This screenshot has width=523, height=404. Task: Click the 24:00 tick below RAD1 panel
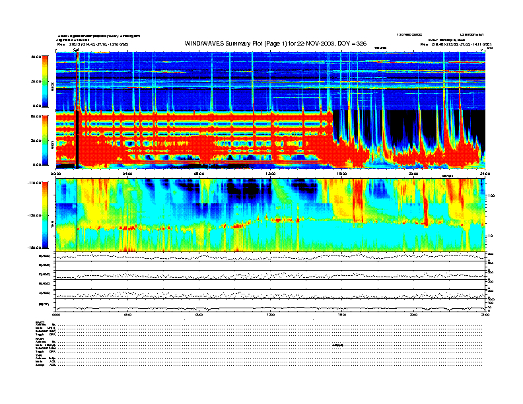pos(485,174)
